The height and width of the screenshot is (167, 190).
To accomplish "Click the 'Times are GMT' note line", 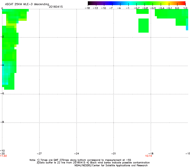I will click(x=80, y=160).
